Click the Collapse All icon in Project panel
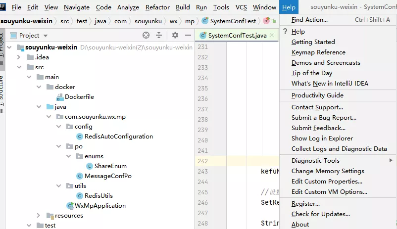The height and width of the screenshot is (229, 397). (x=159, y=35)
